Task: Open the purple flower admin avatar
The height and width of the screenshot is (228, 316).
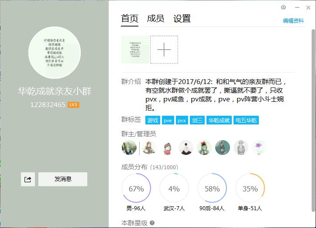Action: 259,148
